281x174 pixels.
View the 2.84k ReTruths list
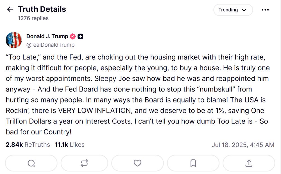(28, 145)
